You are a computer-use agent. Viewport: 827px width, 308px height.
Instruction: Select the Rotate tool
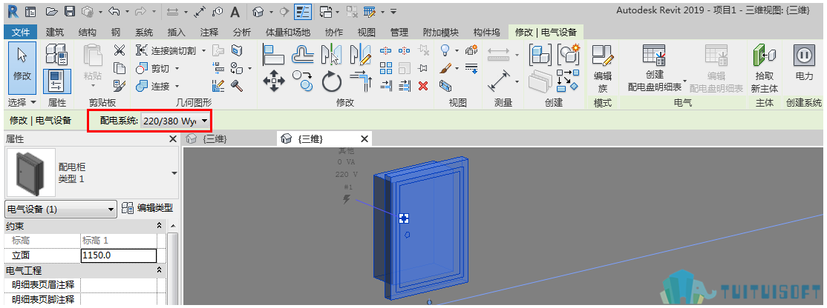332,81
